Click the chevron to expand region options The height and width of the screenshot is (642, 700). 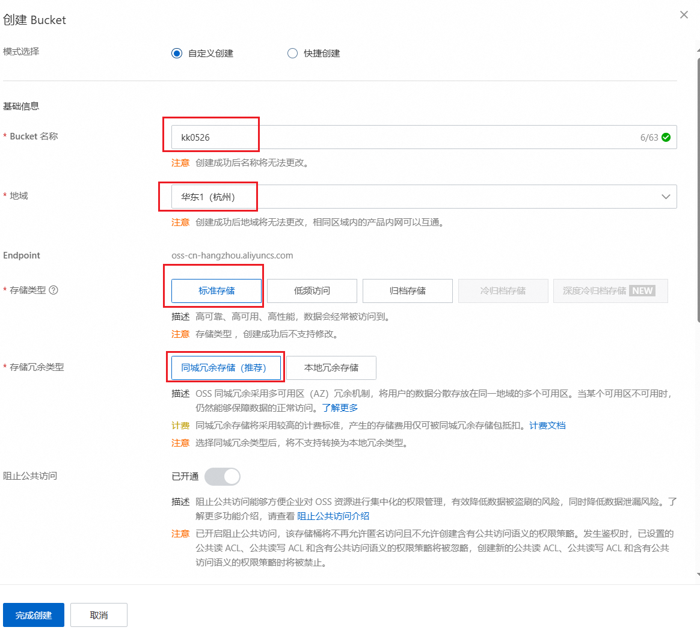[x=666, y=197]
